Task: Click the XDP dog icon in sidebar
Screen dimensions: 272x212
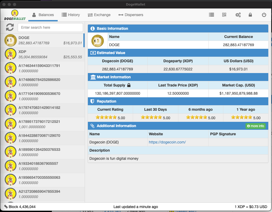Action: tap(11, 54)
